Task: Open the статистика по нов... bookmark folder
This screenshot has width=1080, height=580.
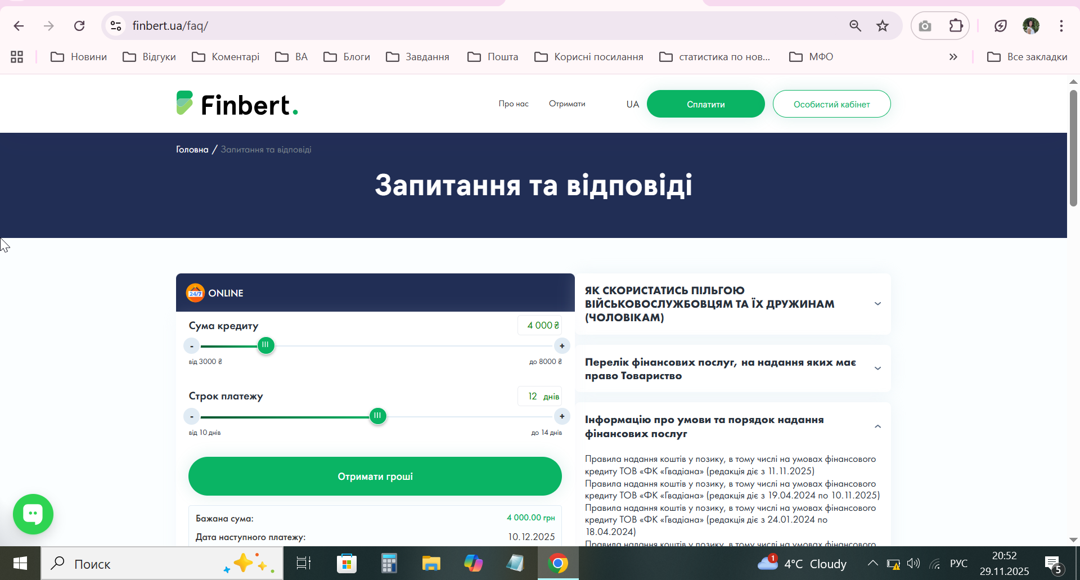Action: 714,57
